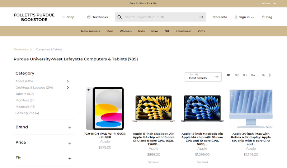Click the current page 01 indicator
This screenshot has width=287, height=168.
coord(229,75)
